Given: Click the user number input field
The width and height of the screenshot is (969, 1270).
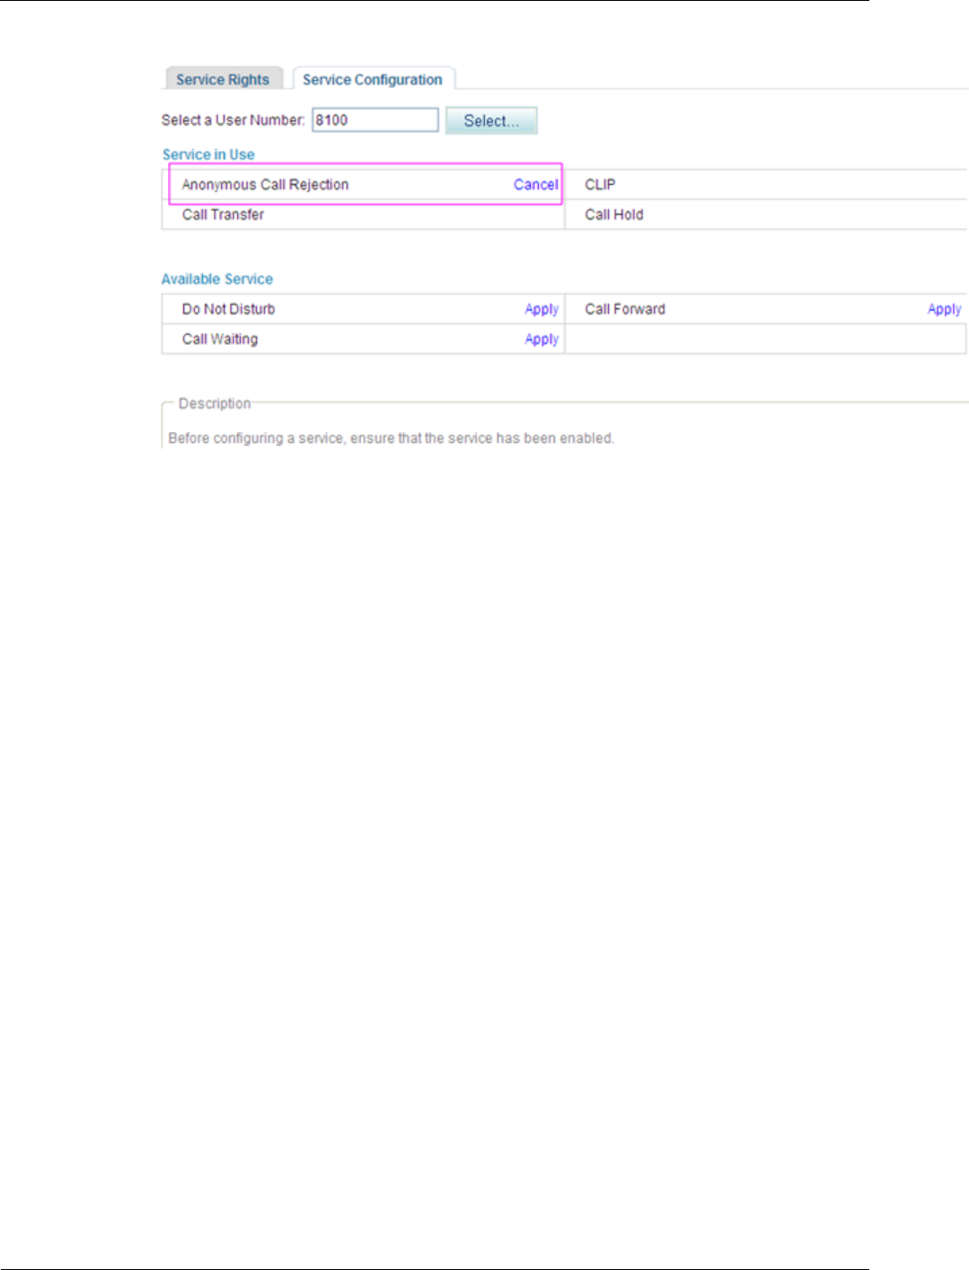Looking at the screenshot, I should pos(375,120).
